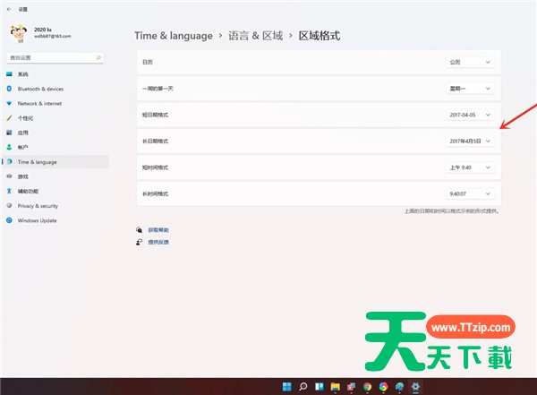Open long date format dropdown 2017年4月5日
Viewport: 537px width, 395px height.
click(470, 141)
